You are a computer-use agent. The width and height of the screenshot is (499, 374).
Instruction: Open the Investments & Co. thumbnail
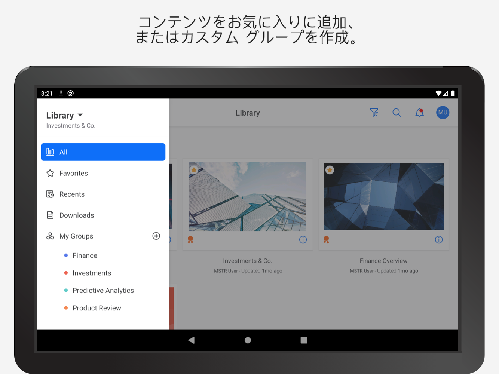248,196
